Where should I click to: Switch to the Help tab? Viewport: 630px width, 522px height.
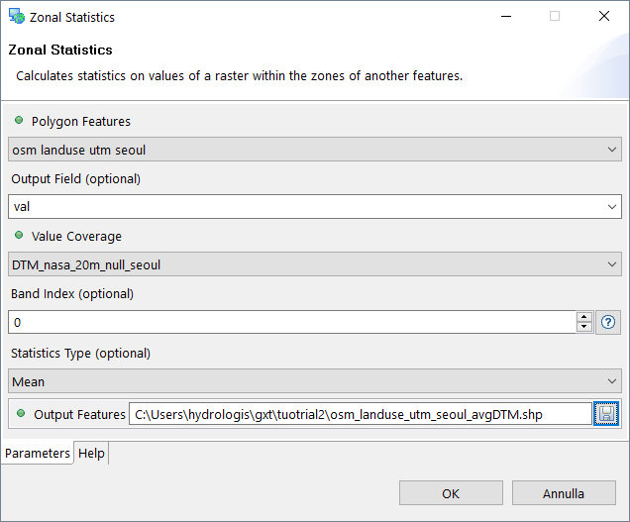[x=91, y=453]
